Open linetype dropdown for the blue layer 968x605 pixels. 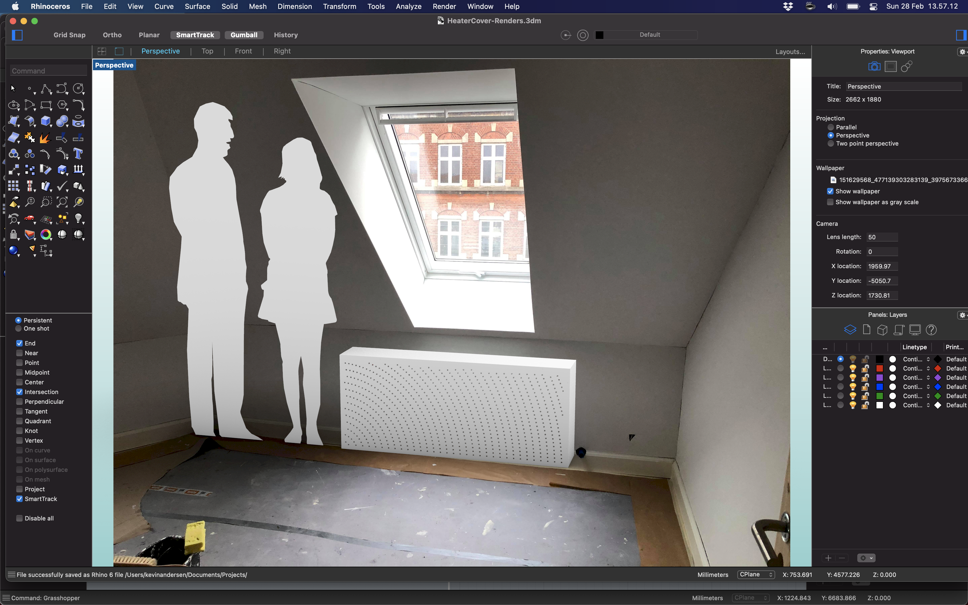click(x=916, y=387)
